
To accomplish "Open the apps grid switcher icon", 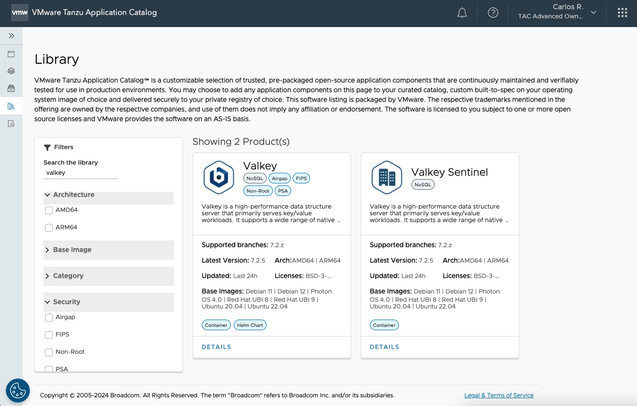I will click(622, 13).
